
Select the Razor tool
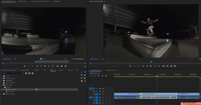(x=85, y=75)
